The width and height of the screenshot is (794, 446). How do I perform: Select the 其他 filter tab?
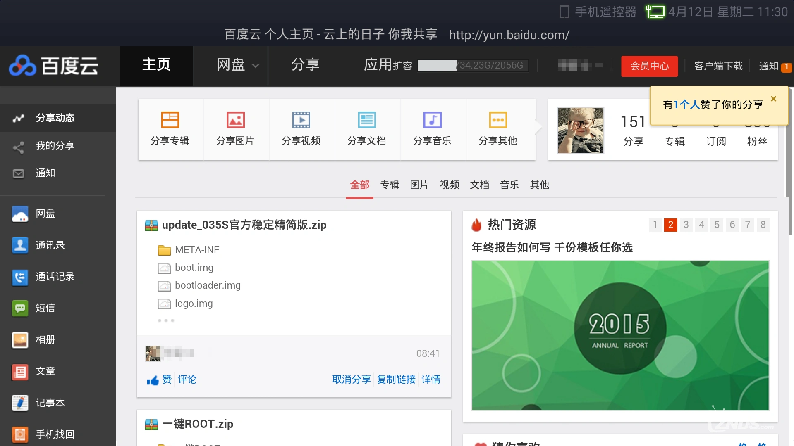(x=540, y=185)
